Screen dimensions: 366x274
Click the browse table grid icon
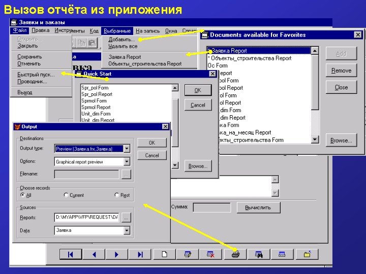(x=282, y=254)
